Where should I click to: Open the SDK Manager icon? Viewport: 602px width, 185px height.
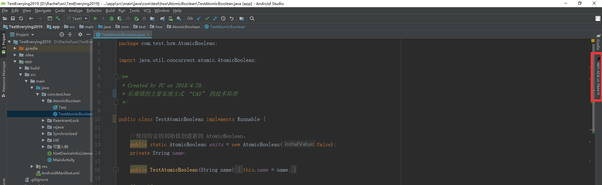coord(179,19)
